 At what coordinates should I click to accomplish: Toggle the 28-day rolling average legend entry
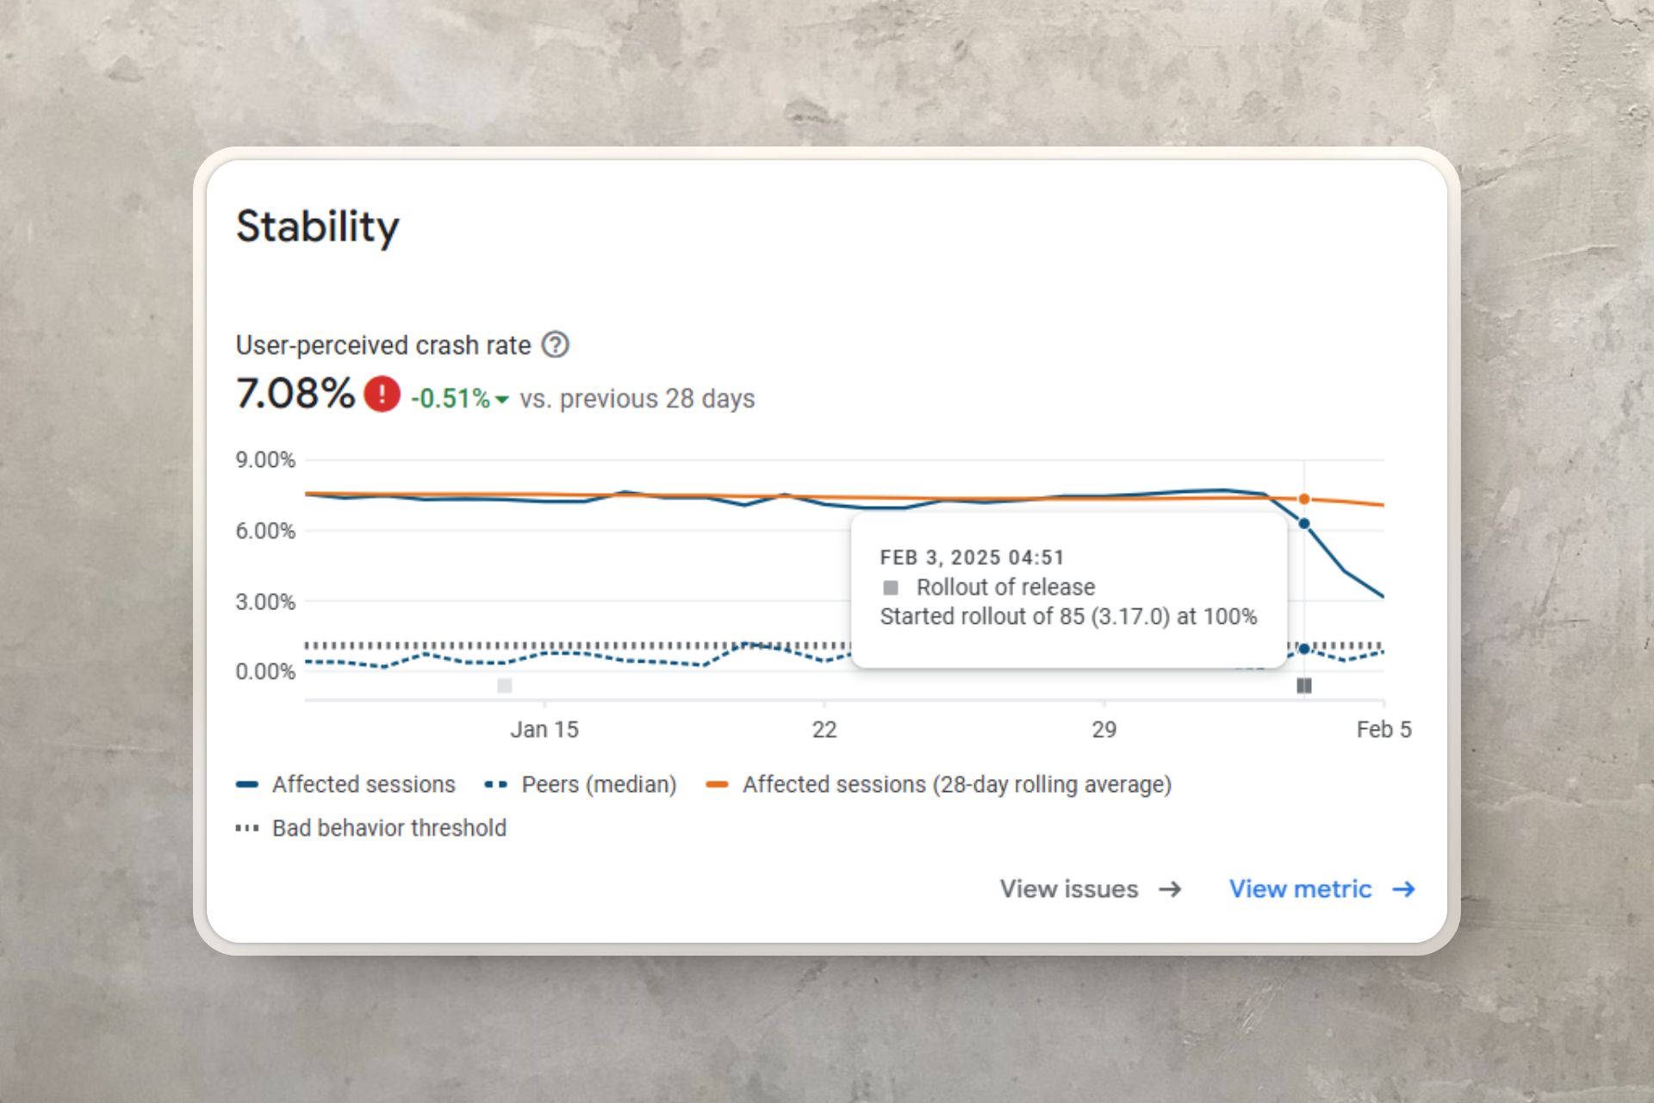pos(956,784)
